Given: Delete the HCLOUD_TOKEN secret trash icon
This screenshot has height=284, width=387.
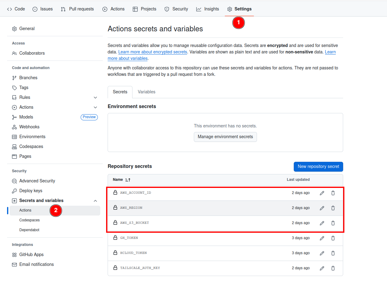Looking at the screenshot, I should 333,253.
